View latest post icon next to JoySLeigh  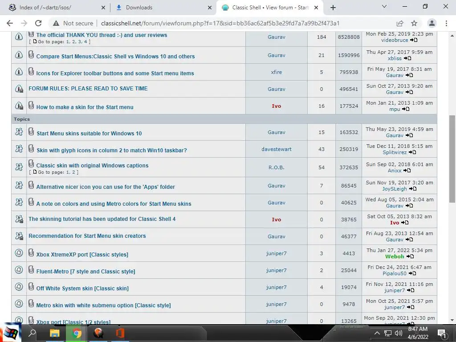click(x=413, y=189)
